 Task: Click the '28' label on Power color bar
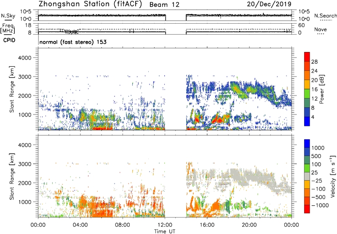coord(314,62)
